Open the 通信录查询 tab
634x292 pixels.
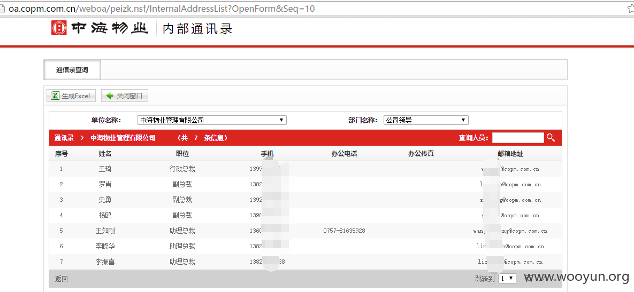(72, 70)
